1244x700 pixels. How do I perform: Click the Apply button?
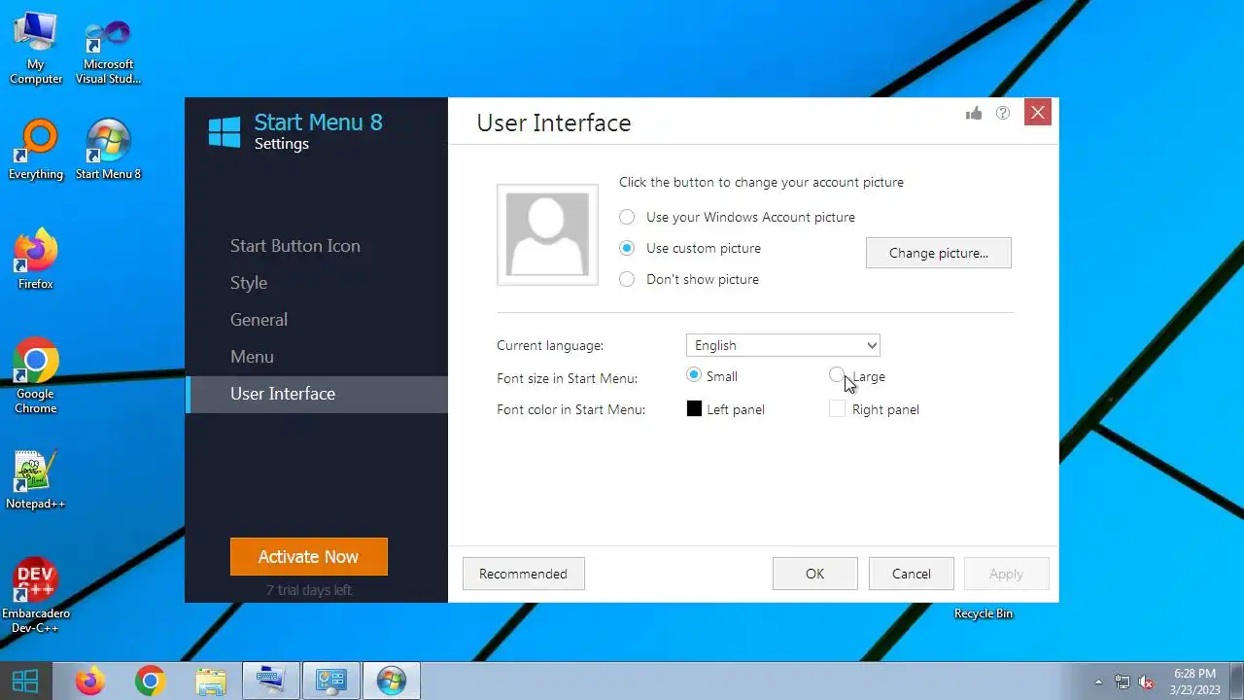[1006, 574]
